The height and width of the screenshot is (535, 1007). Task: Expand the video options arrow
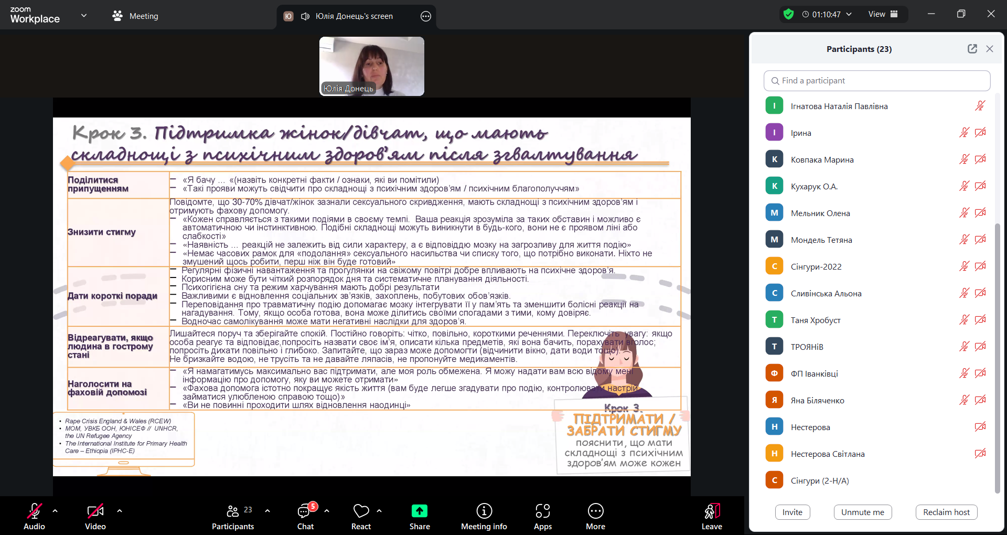pyautogui.click(x=120, y=510)
